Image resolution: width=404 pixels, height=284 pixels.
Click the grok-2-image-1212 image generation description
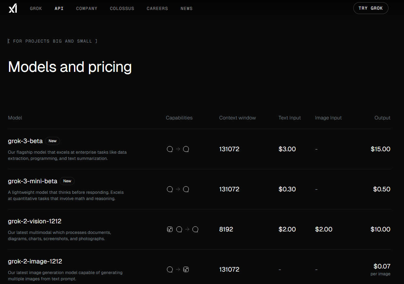click(x=65, y=276)
